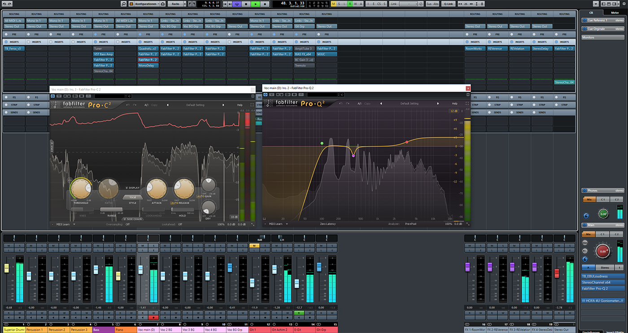Turn the red Main level knob
This screenshot has height=333, width=628.
click(x=602, y=252)
